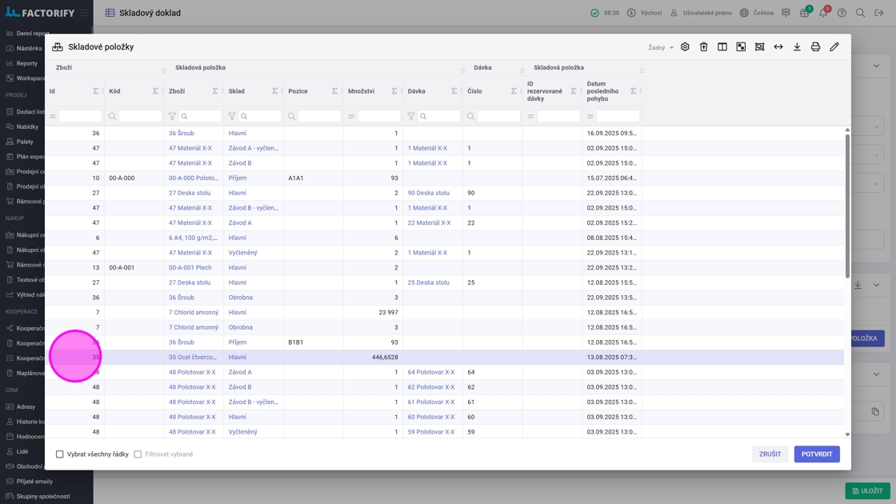Click the Sigma icon in Množství column

pos(394,91)
